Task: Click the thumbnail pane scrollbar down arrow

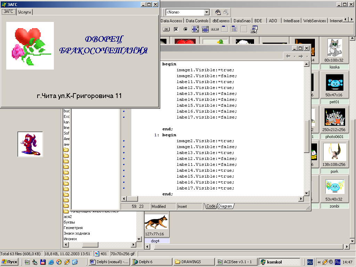Action: click(352, 241)
